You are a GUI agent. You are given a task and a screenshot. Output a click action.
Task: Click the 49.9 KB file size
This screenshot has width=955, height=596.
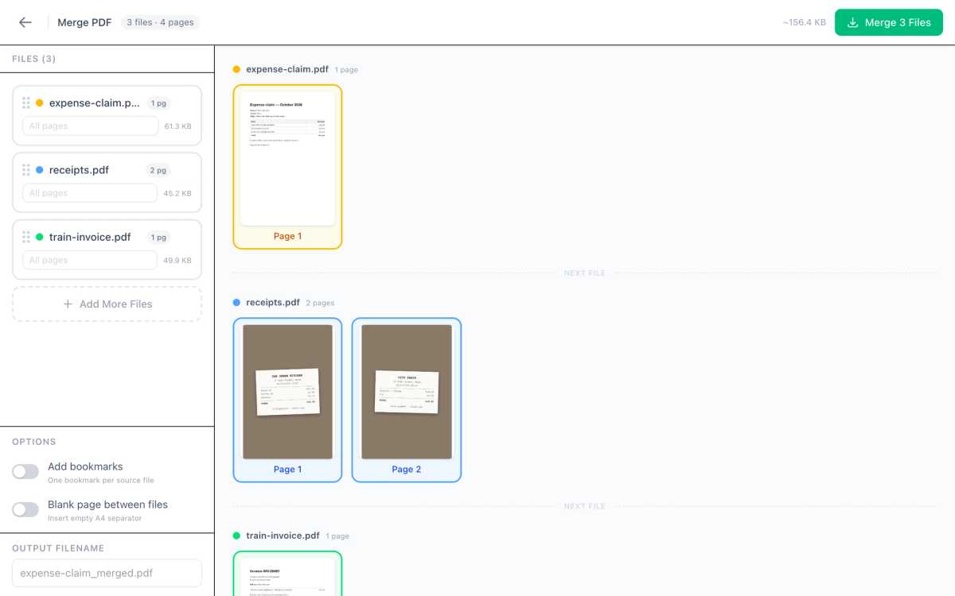point(177,261)
